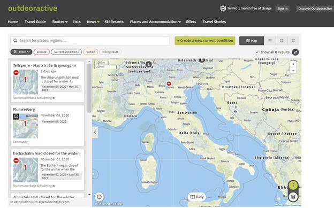Open the map layers icon
This screenshot has height=208, width=334.
click(x=293, y=197)
